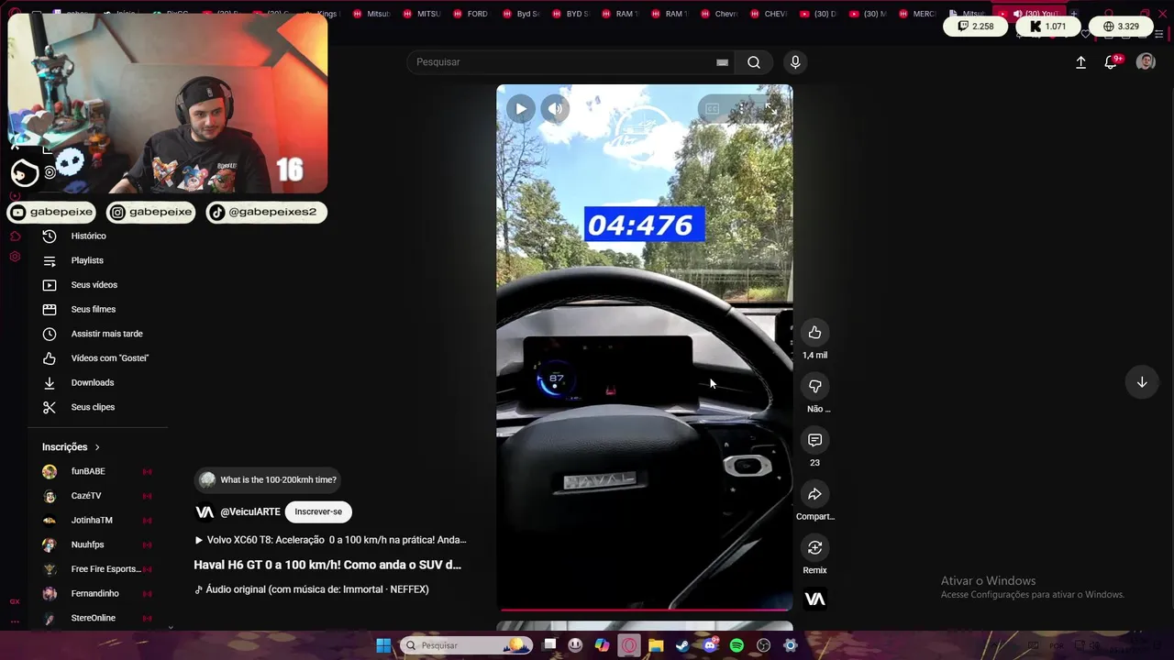Click the Windows taskbar search box
1174x660 pixels.
466,645
